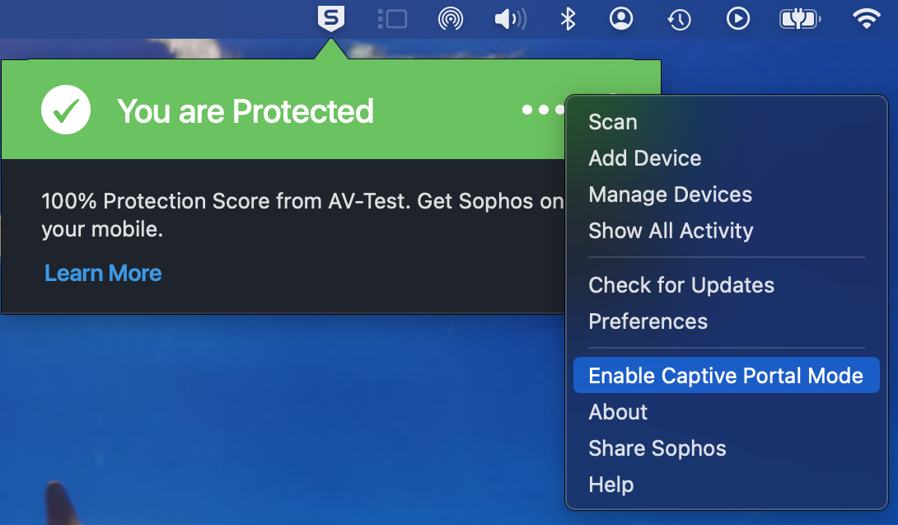Click the play circle menu bar icon

[738, 18]
